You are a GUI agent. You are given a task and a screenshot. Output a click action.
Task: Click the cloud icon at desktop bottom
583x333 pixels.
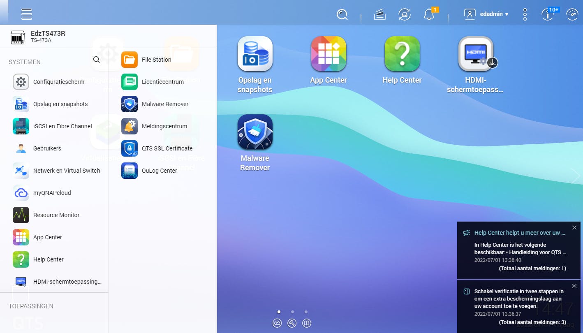coord(277,323)
